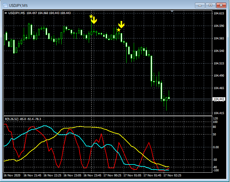
Task: Click the 17 Nov 02:25 time label
Action: 172,175
